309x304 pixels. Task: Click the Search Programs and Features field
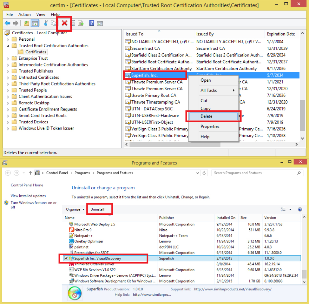point(255,173)
